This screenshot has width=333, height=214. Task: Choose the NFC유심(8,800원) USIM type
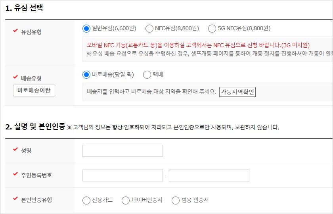pos(149,29)
